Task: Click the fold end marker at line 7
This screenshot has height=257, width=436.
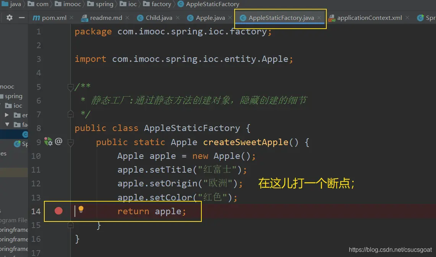Action: (70, 114)
